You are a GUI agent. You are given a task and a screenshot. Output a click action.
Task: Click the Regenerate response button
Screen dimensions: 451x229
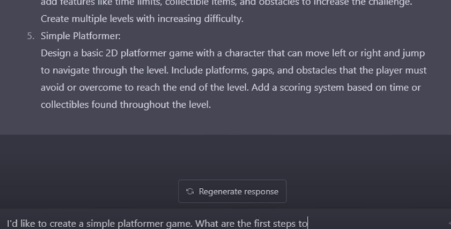233,191
